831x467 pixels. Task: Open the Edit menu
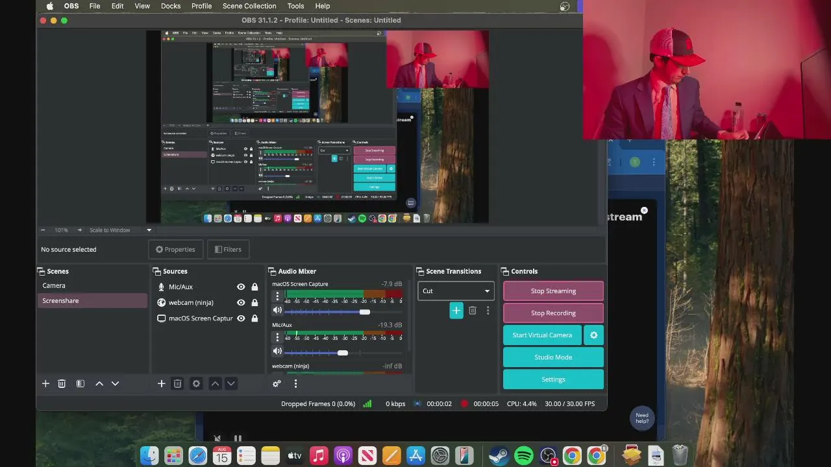coord(118,6)
